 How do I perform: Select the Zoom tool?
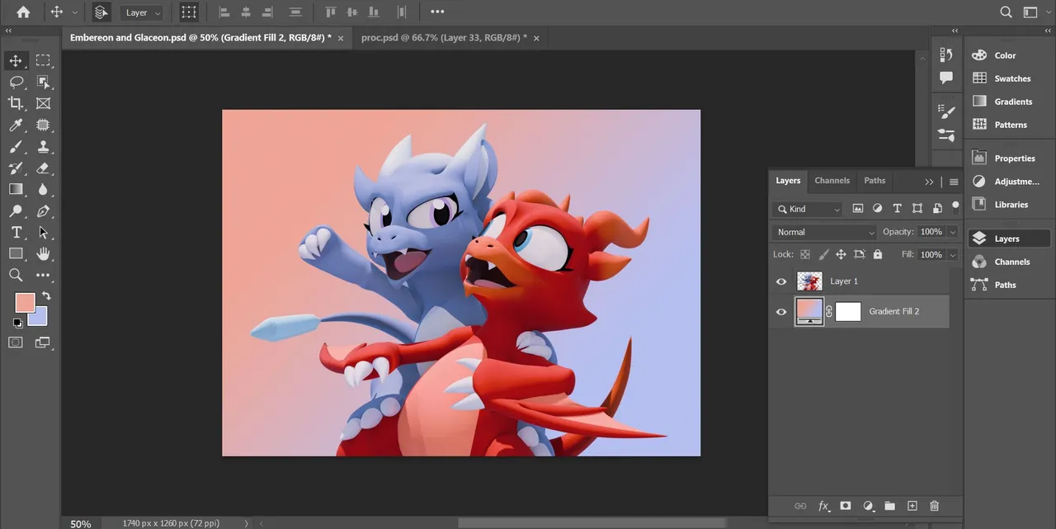16,275
